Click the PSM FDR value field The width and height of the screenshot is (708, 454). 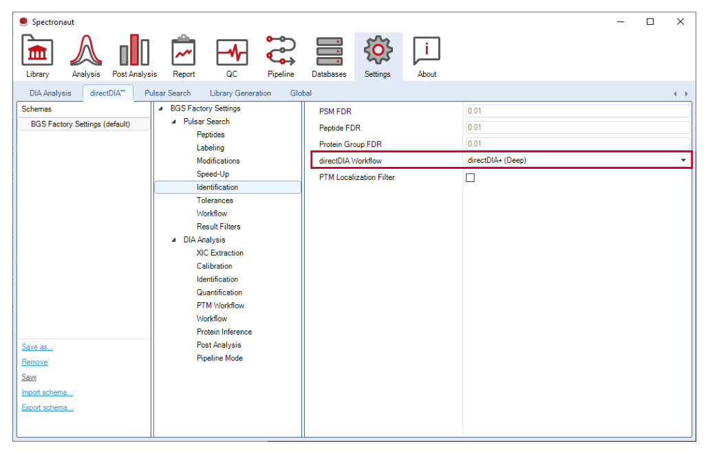(577, 111)
